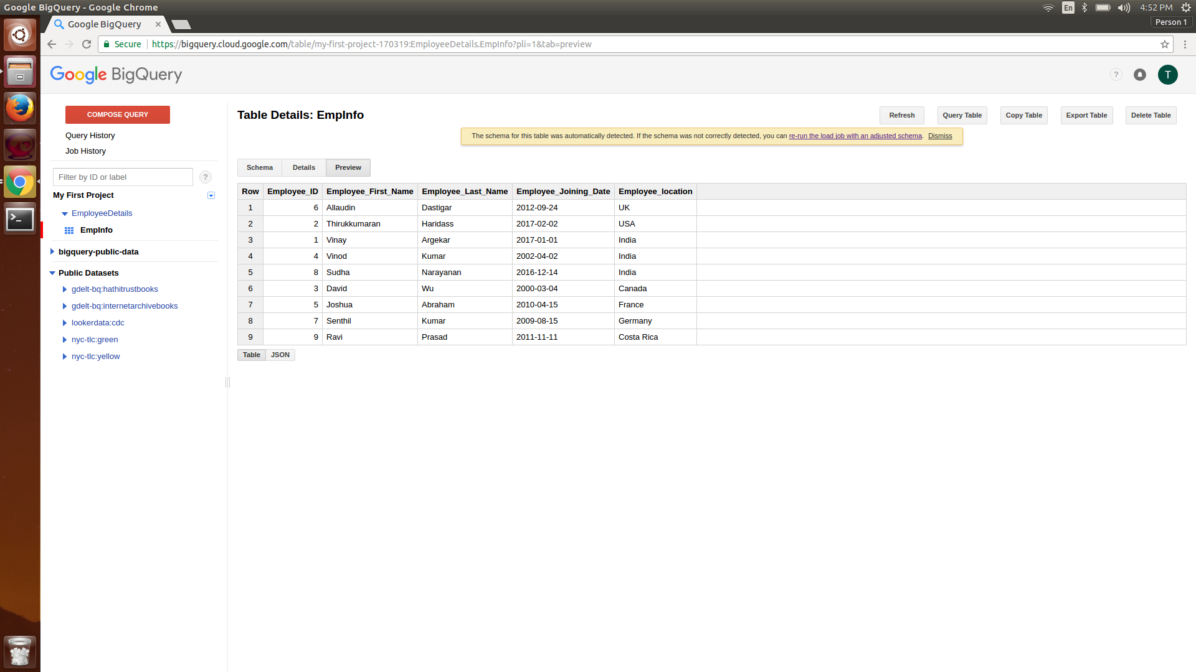Viewport: 1196px width, 672px height.
Task: Open the Bluetooth indicator
Action: [1084, 7]
